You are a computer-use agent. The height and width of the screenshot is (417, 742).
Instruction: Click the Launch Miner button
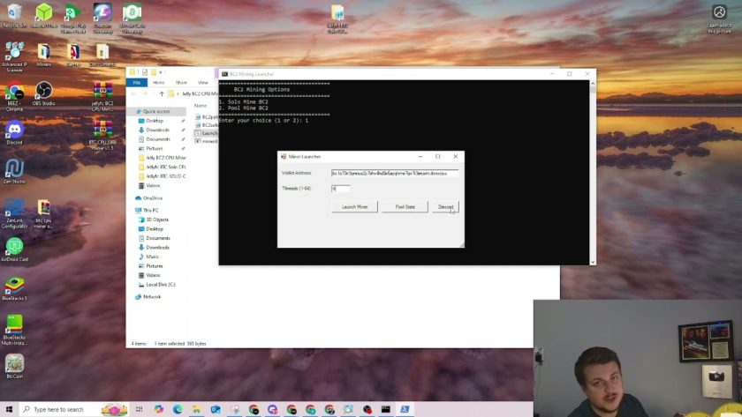click(x=354, y=207)
